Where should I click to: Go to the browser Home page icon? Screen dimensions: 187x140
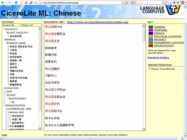(x=26, y=2)
